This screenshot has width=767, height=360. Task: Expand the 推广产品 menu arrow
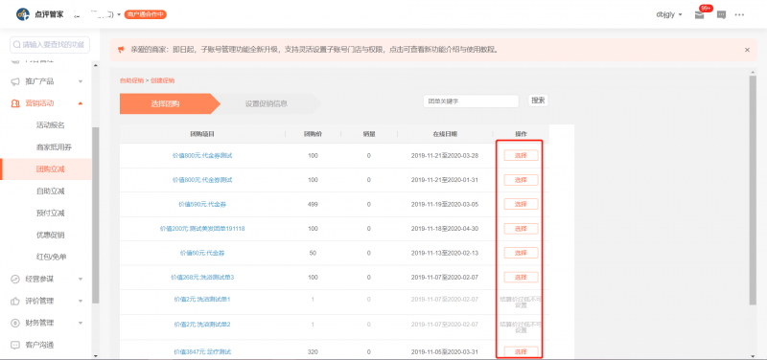pos(81,81)
